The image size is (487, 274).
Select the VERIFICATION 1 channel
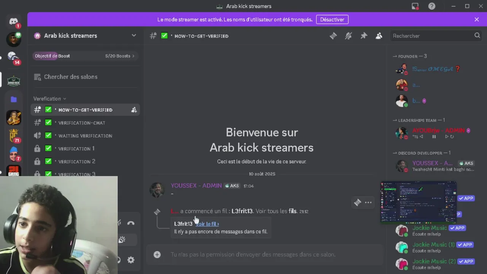pos(85,148)
